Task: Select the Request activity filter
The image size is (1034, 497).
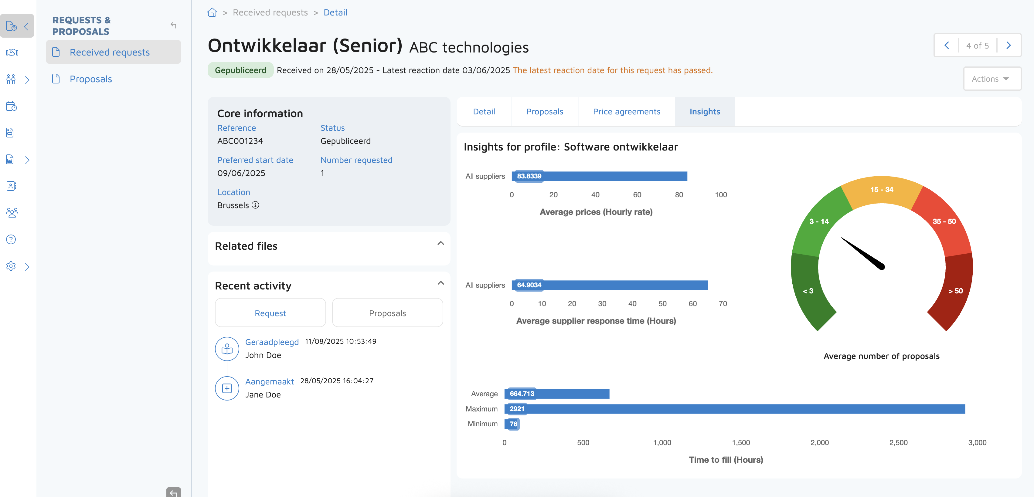Action: point(270,313)
